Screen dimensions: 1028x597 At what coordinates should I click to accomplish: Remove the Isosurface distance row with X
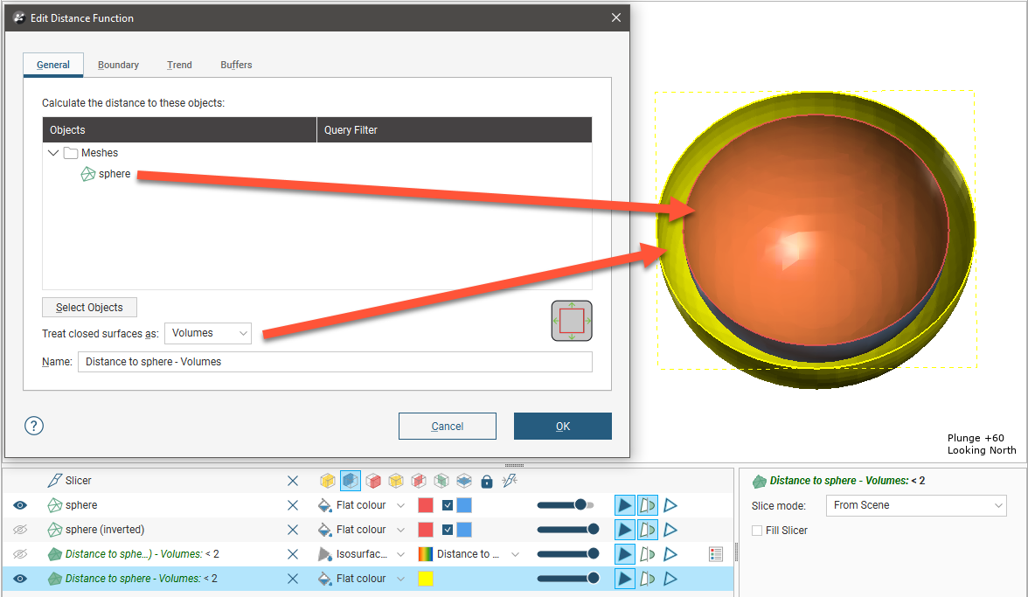(292, 554)
